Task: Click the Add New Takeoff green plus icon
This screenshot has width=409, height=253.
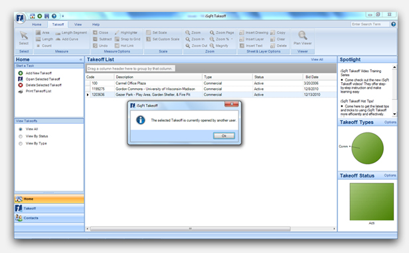Action: tap(21, 73)
